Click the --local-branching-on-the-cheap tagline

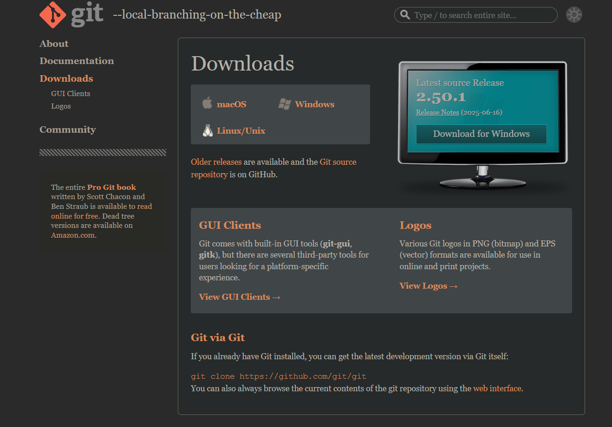pyautogui.click(x=197, y=15)
